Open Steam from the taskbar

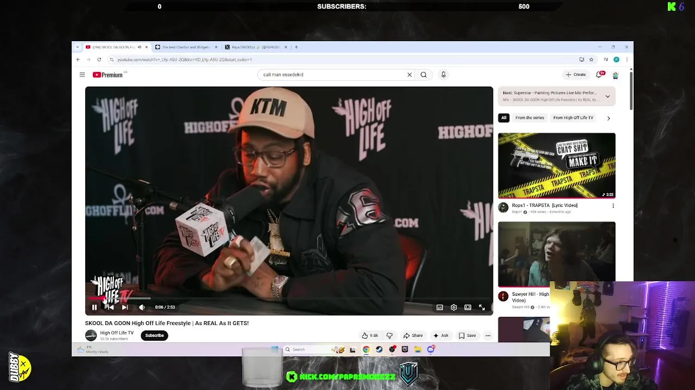[x=379, y=349]
